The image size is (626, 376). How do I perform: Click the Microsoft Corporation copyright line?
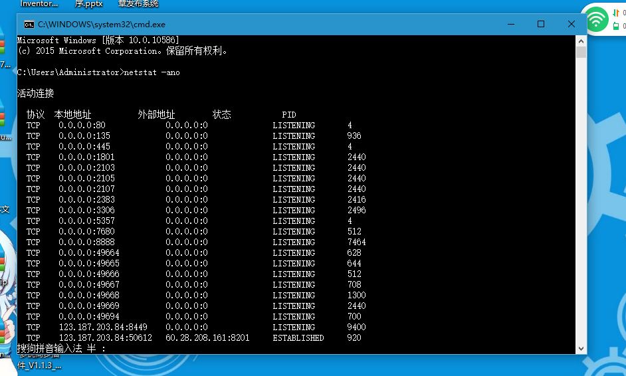pyautogui.click(x=122, y=51)
